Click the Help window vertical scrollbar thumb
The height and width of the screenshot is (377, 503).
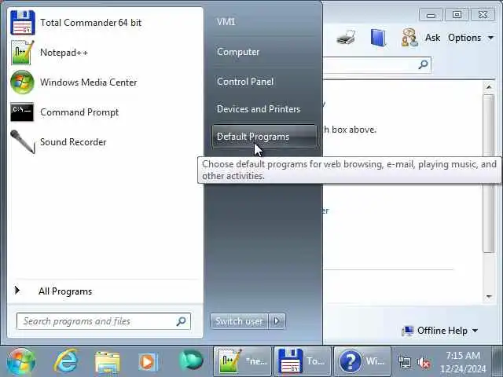tap(489, 173)
